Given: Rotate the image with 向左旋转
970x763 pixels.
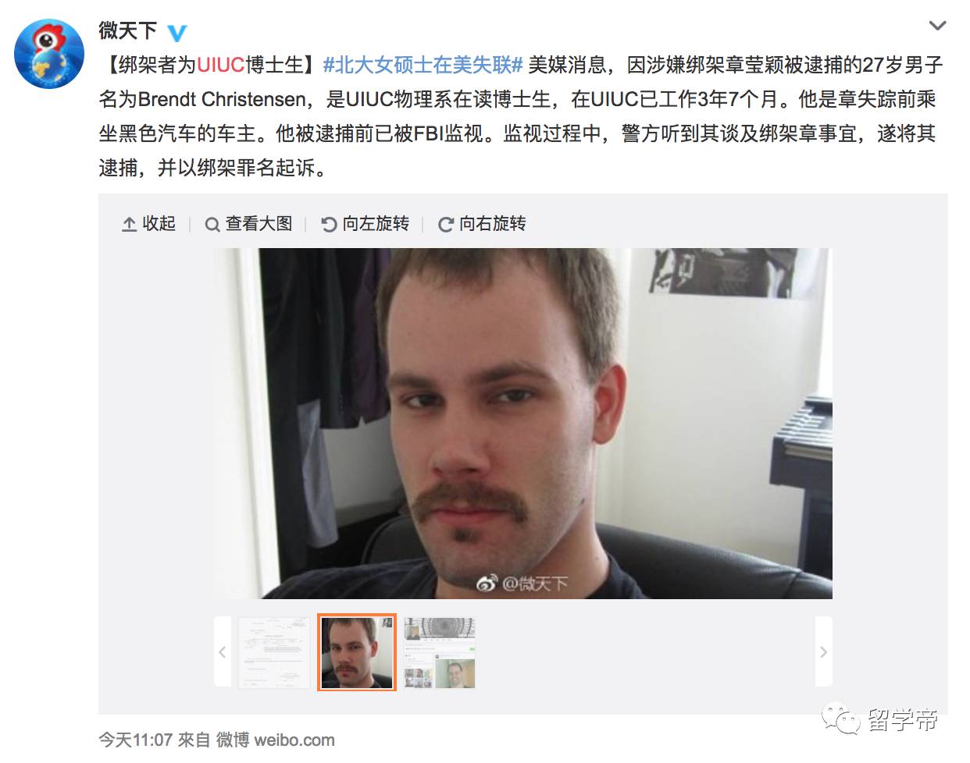Looking at the screenshot, I should [366, 224].
